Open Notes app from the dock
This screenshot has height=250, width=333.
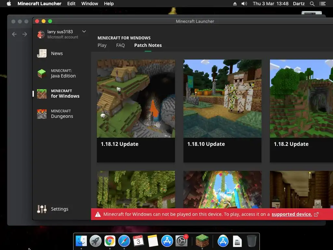pos(153,241)
